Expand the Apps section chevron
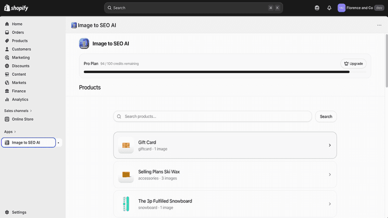 coord(15,132)
